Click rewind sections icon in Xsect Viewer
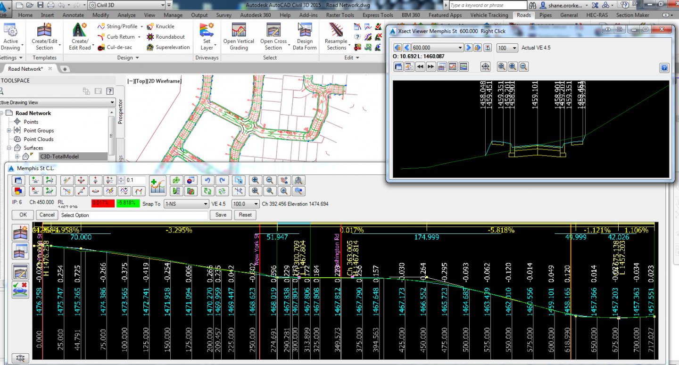Viewport: 679px width, 365px height. point(420,67)
